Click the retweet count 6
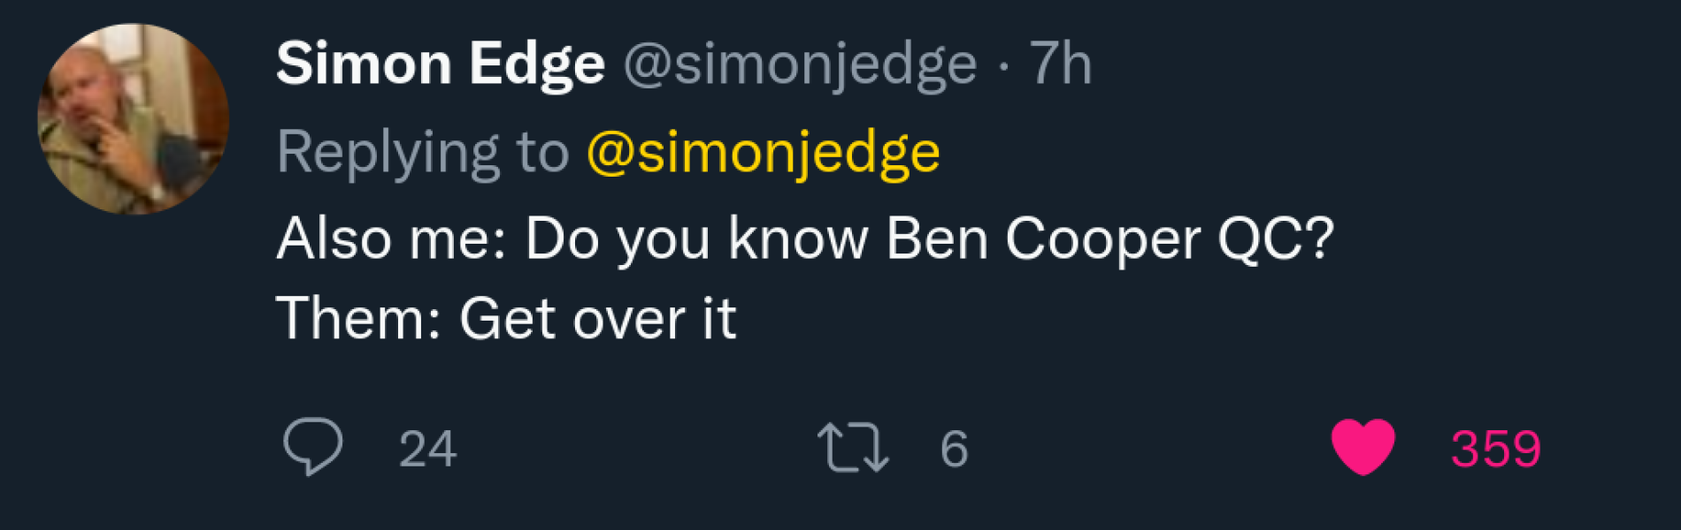 pos(954,449)
